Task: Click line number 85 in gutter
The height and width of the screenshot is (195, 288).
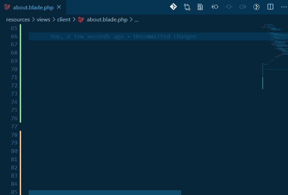Action: [x=14, y=192]
